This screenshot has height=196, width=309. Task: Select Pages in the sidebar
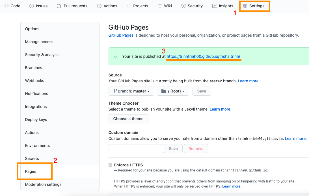click(x=60, y=171)
